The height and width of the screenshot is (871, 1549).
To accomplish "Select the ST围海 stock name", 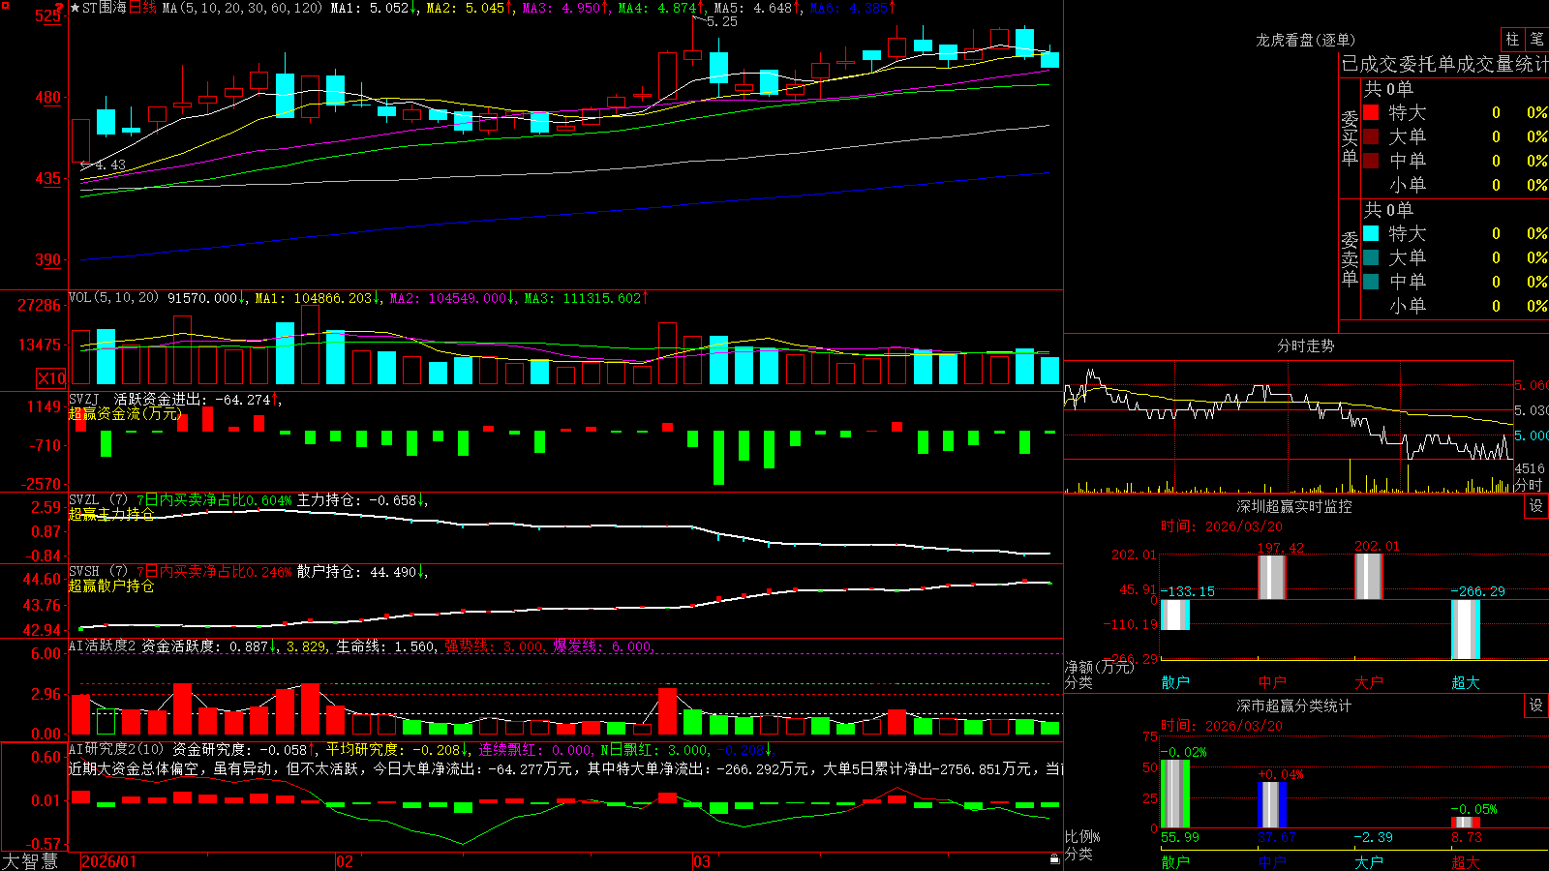I will point(105,8).
